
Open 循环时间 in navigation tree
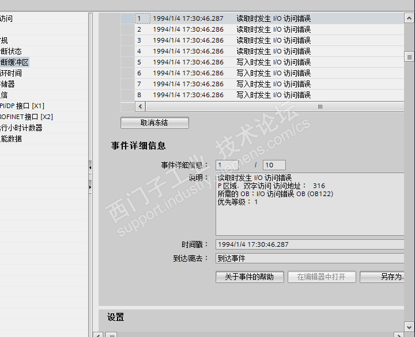11,73
